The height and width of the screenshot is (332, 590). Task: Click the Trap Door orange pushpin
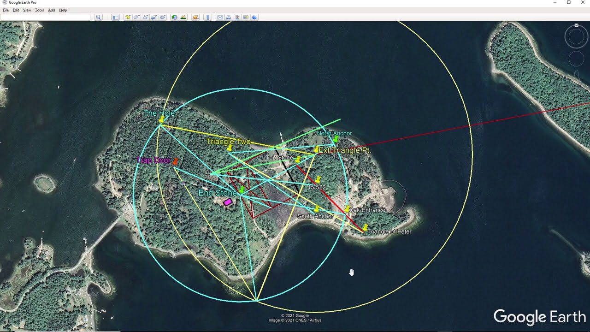[x=175, y=161]
